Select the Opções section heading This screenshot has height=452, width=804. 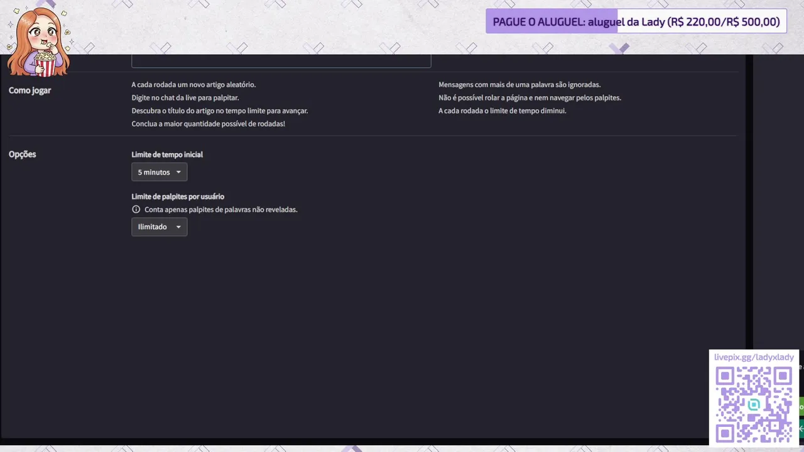pos(22,154)
